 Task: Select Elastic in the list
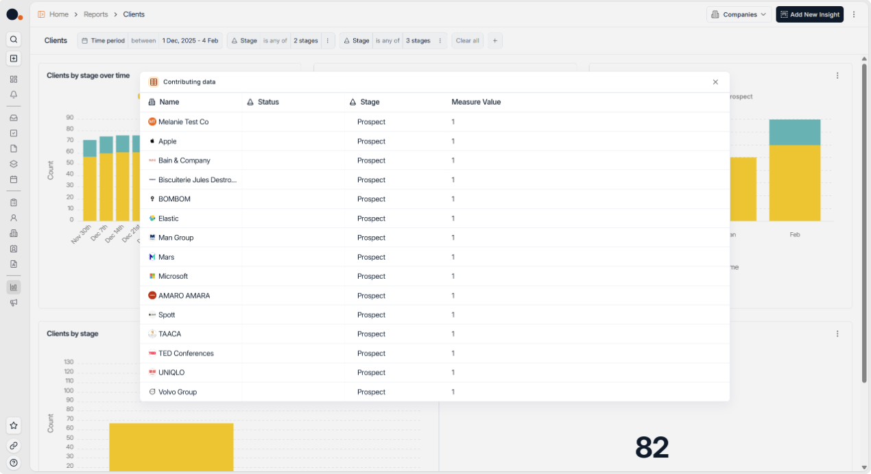[x=435, y=219]
